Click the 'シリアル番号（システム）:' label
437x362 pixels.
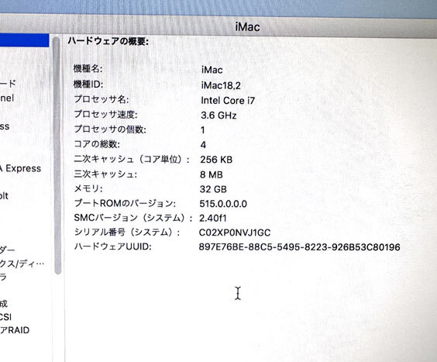tap(127, 232)
